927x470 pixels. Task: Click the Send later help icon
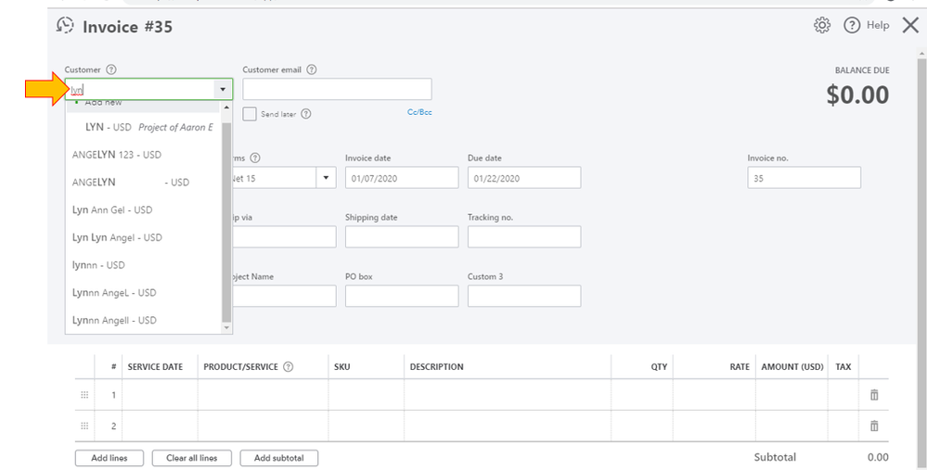tap(305, 114)
